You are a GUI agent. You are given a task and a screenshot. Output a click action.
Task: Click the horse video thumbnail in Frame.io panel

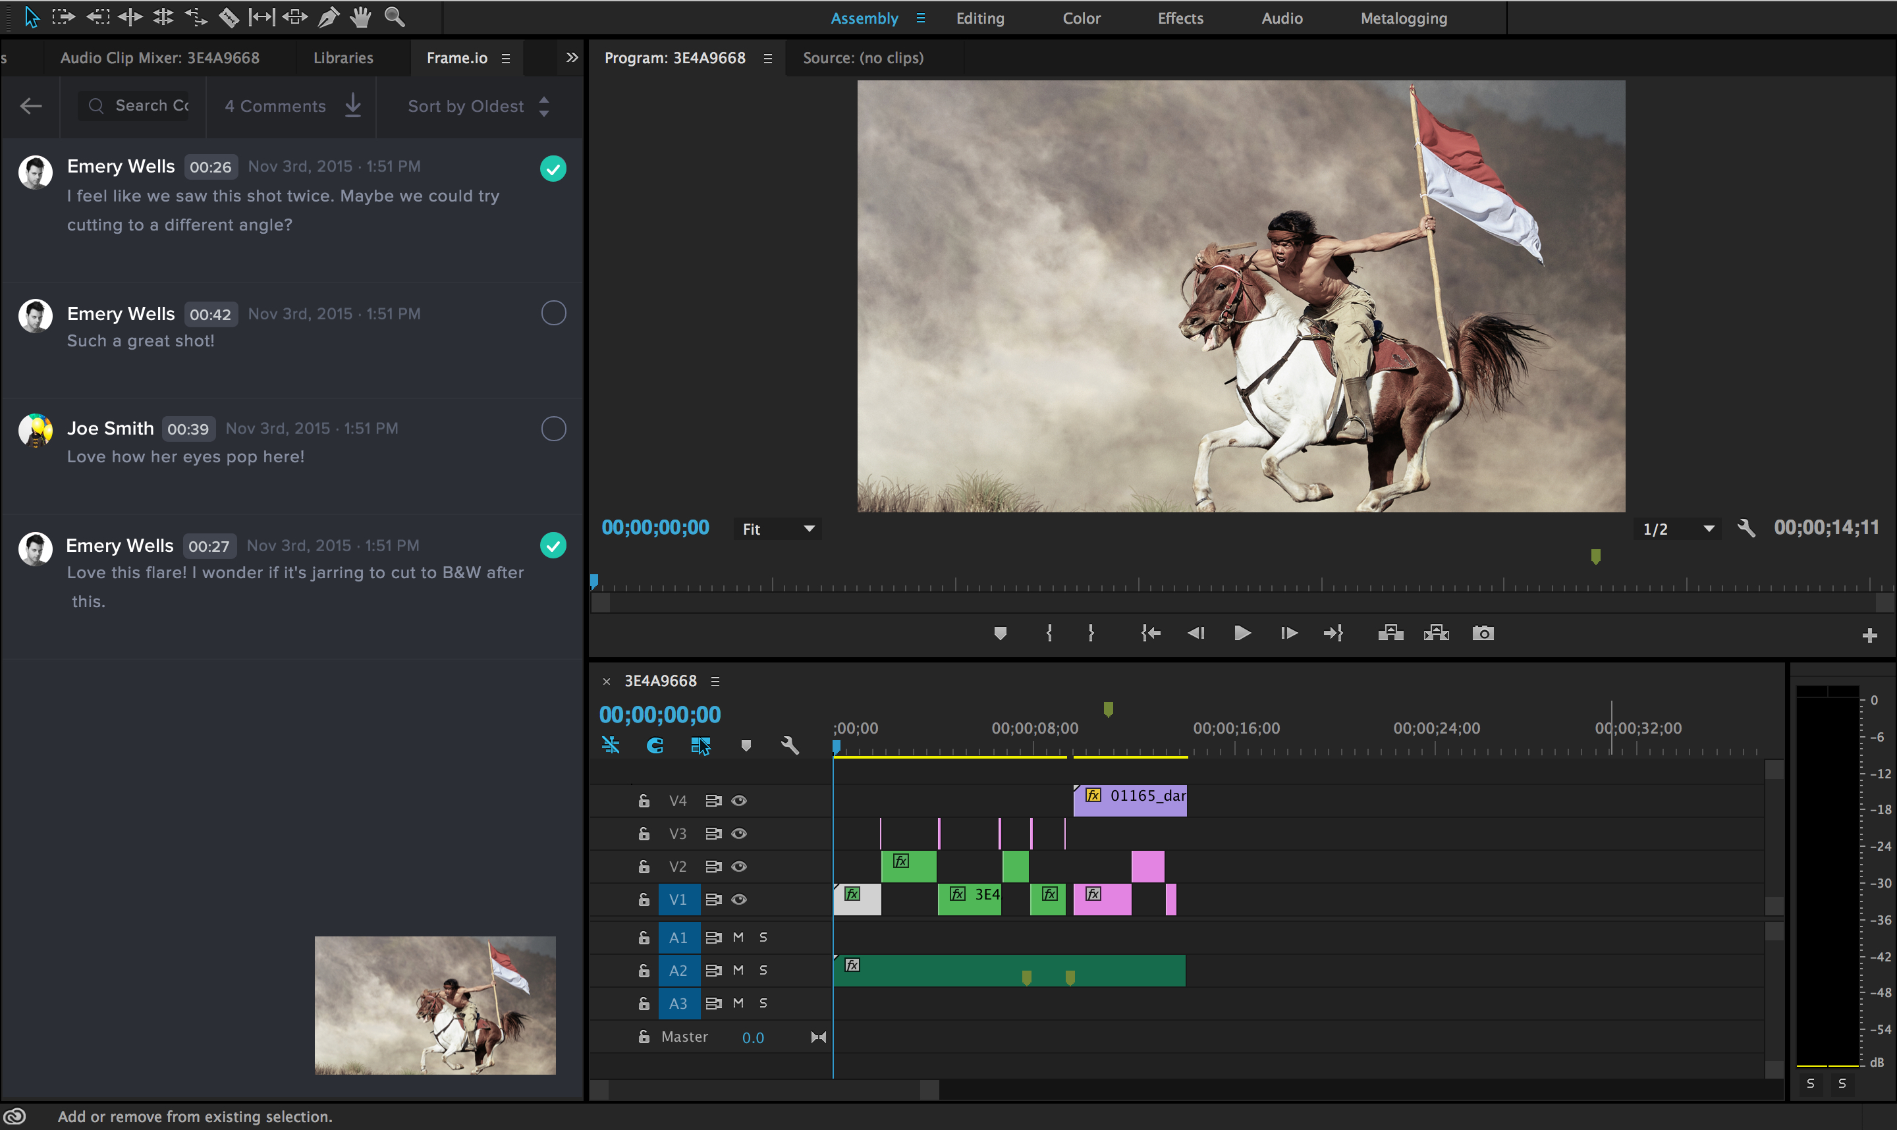434,1005
